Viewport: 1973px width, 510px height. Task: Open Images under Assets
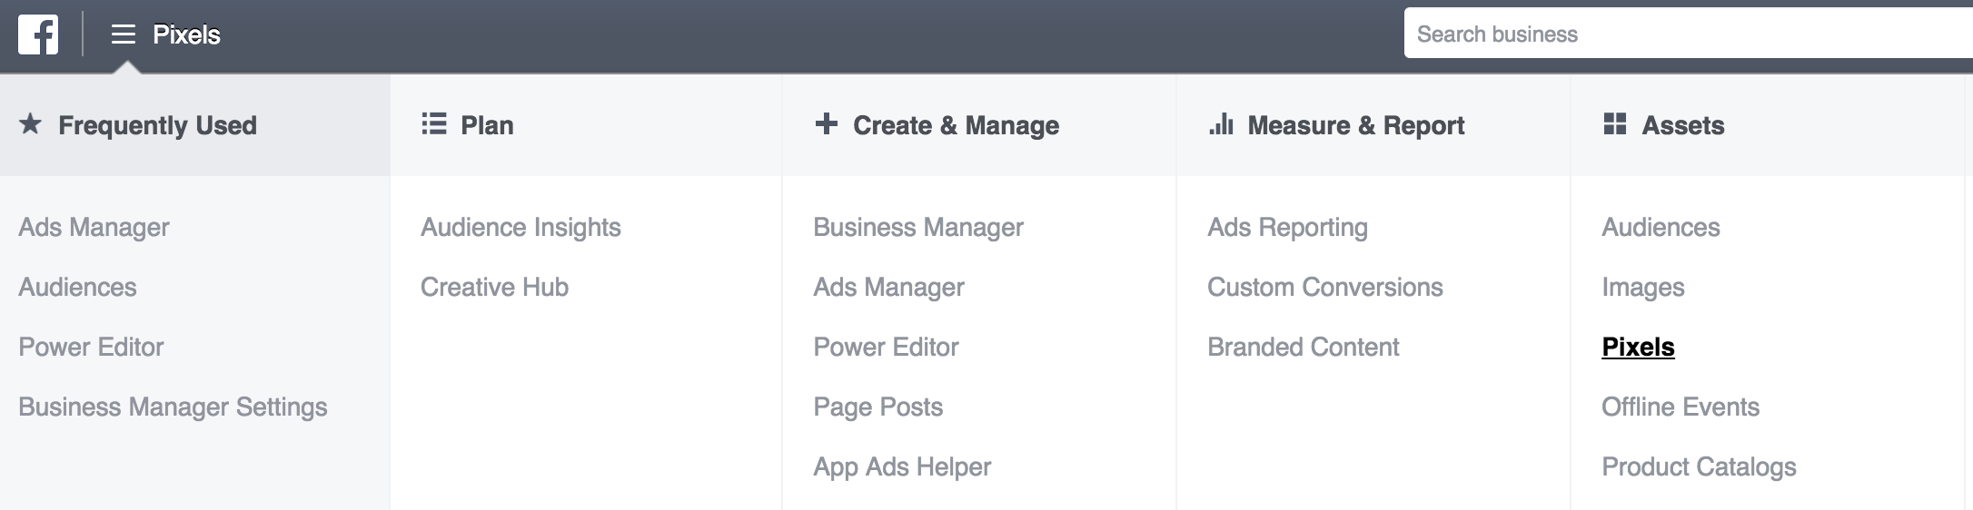coord(1643,287)
